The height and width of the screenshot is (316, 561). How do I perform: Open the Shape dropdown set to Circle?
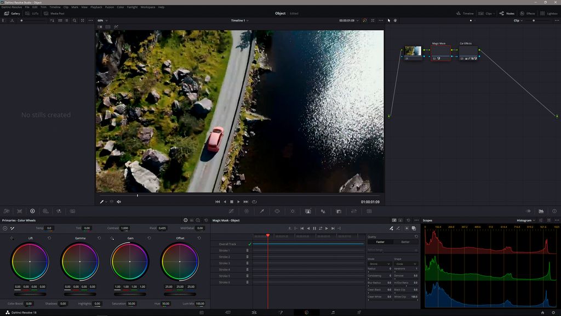point(406,264)
